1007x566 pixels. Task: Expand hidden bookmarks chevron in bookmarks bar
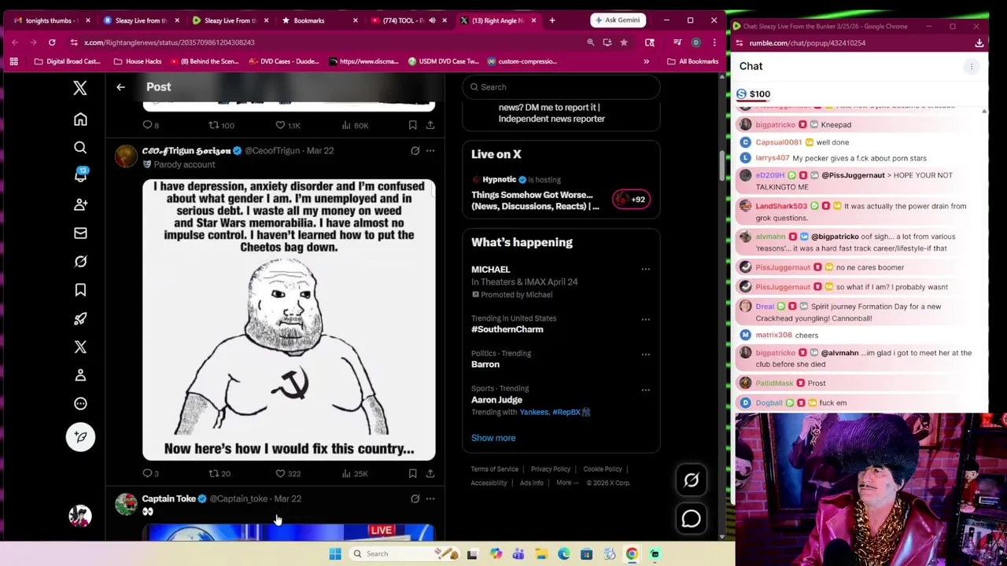click(x=647, y=61)
